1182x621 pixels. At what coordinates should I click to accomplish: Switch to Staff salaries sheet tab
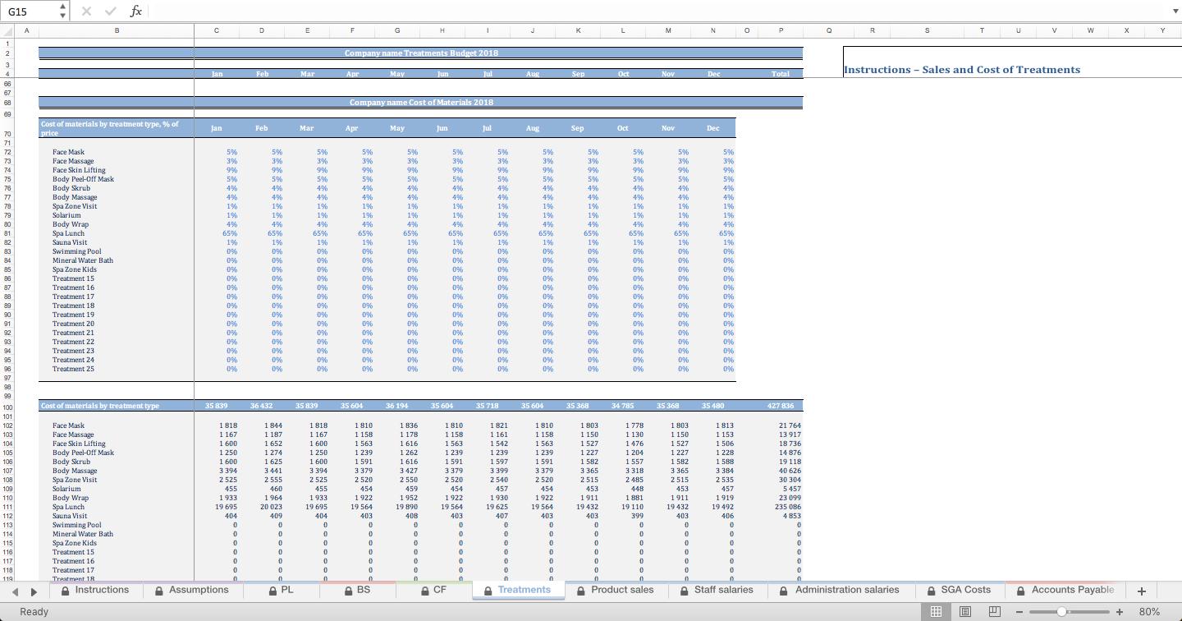(716, 590)
